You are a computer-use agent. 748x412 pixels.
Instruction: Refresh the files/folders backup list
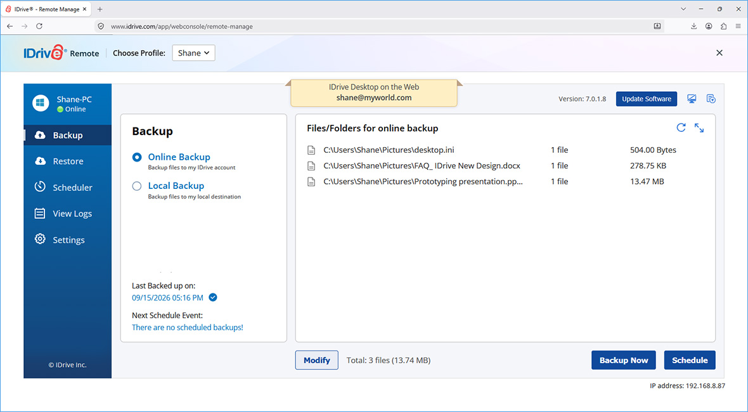point(681,127)
